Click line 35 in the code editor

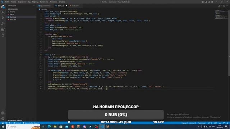tap(78, 89)
